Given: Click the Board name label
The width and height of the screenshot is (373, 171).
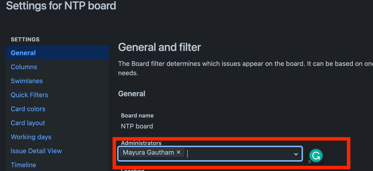Looking at the screenshot, I should [137, 116].
